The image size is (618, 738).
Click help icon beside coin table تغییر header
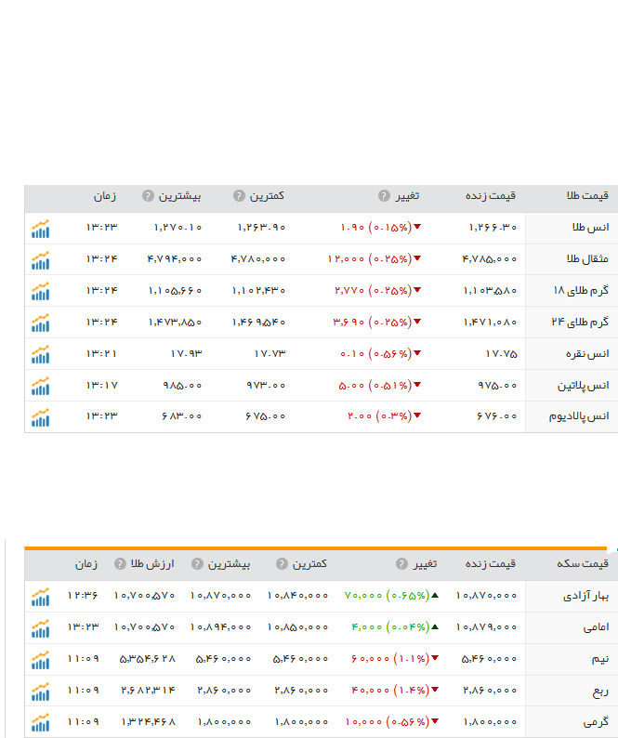click(401, 564)
